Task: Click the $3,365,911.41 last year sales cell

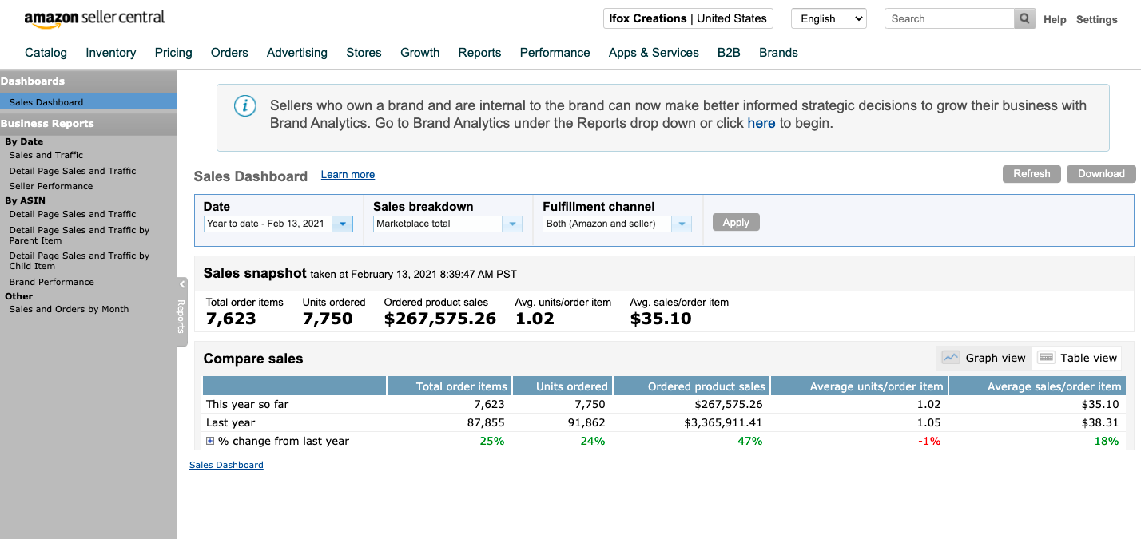Action: (x=723, y=422)
